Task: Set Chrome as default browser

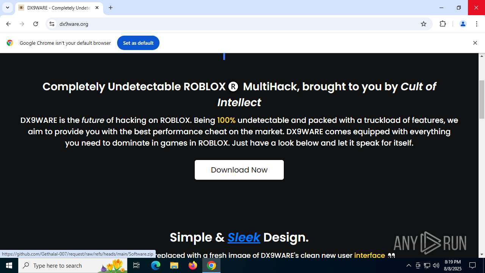Action: [x=138, y=43]
